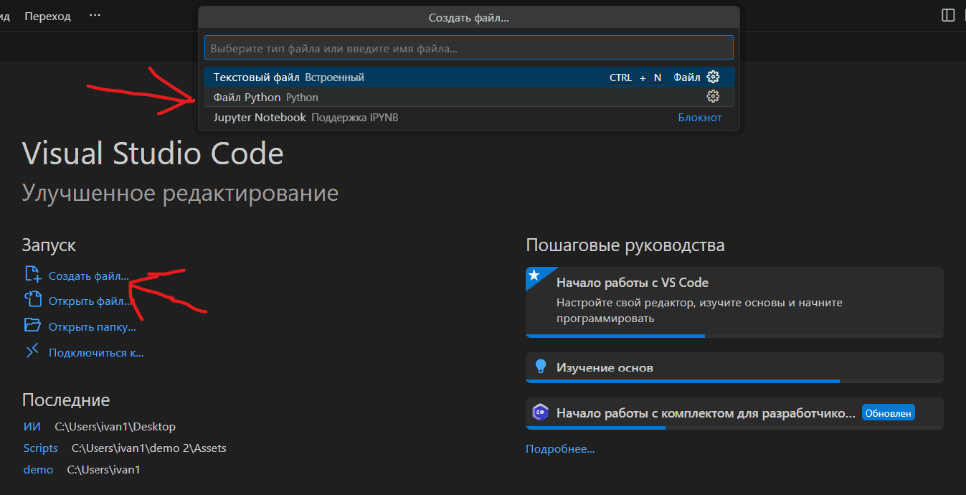Open recent folder Scripts
The height and width of the screenshot is (495, 966).
click(x=40, y=448)
